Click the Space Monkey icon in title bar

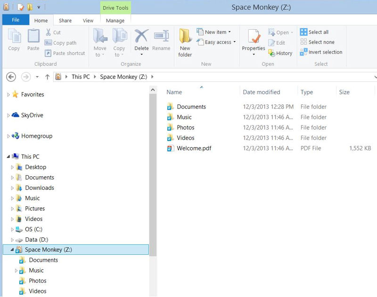tap(6, 7)
